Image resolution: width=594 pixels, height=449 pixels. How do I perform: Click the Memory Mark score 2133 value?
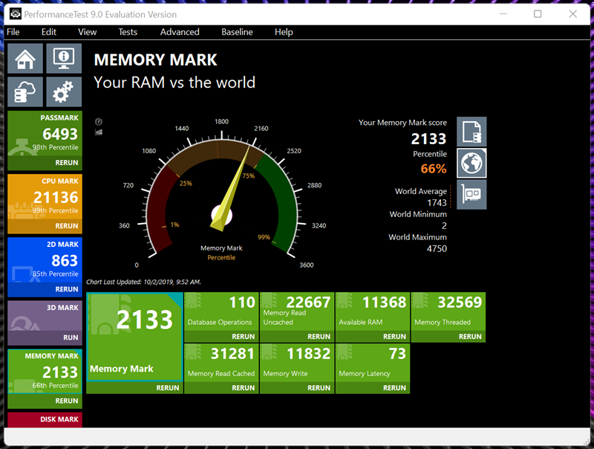click(428, 139)
